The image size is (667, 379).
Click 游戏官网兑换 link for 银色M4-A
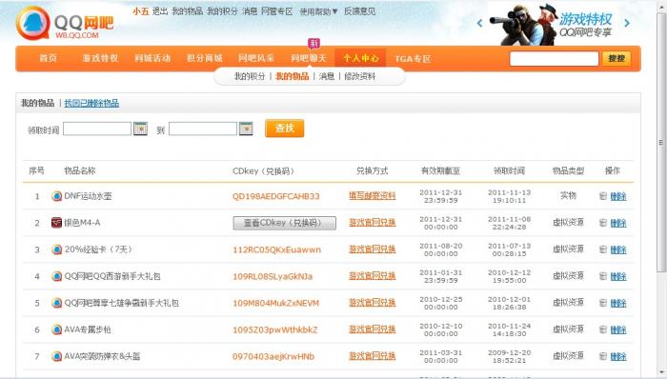click(373, 222)
